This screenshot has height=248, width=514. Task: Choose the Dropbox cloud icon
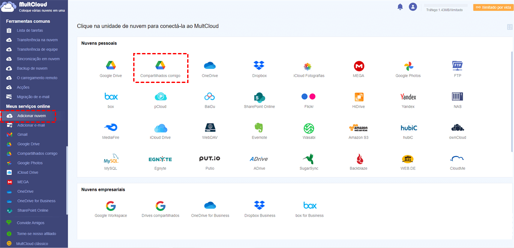pyautogui.click(x=259, y=69)
